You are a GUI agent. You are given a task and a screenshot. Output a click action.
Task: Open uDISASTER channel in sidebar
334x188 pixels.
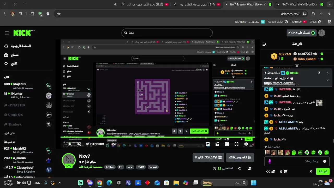28,105
